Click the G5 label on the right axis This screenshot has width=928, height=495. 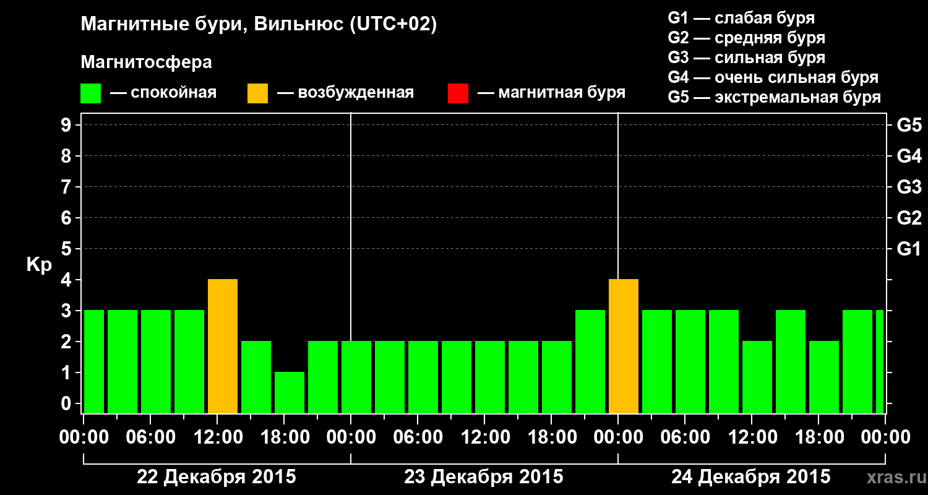909,125
